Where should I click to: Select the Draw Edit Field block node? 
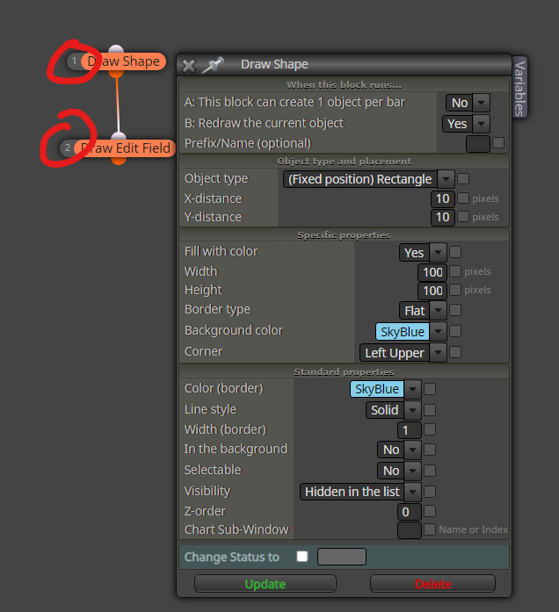tap(125, 148)
